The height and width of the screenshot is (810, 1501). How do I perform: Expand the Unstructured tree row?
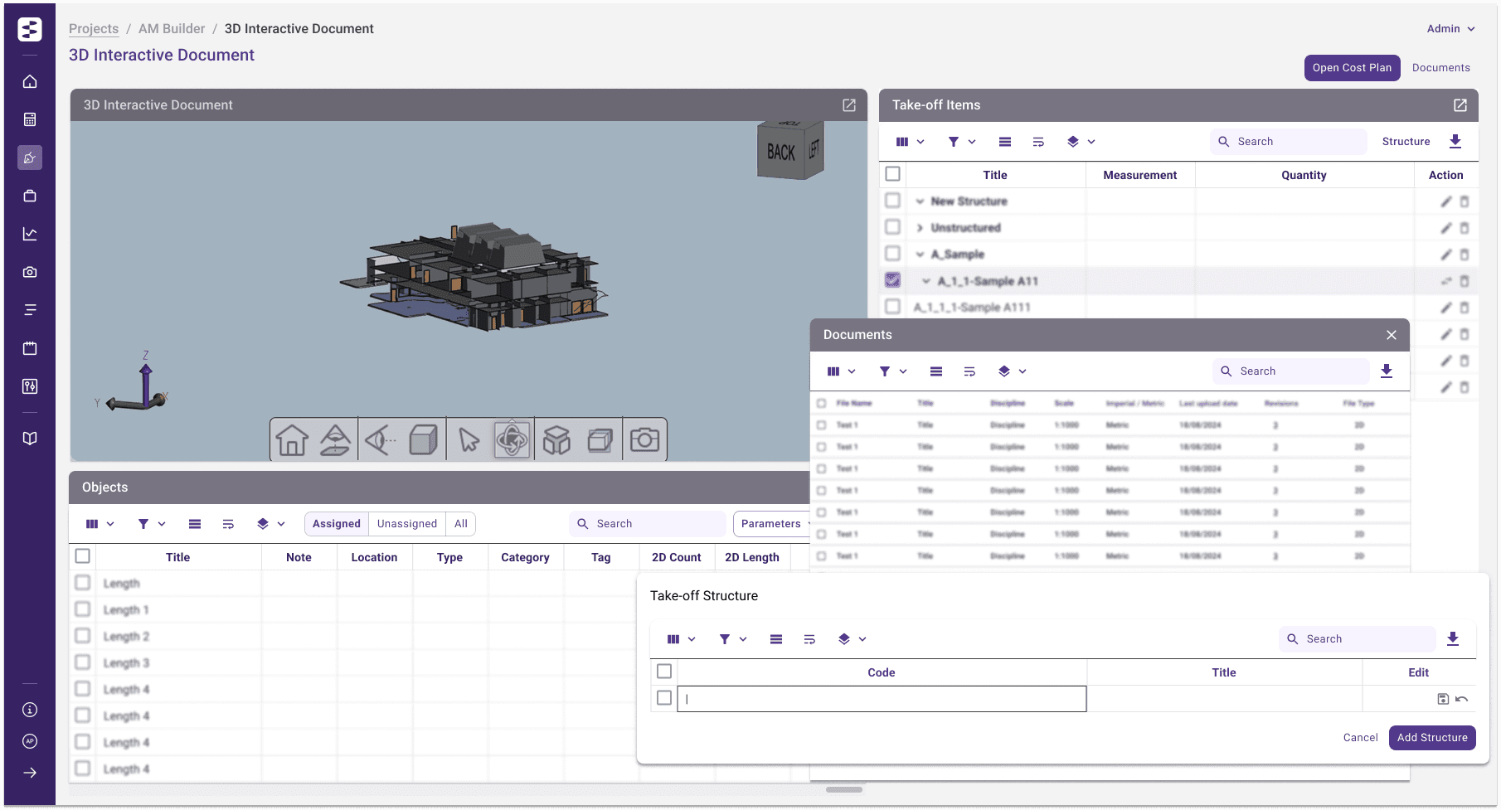[x=920, y=228]
